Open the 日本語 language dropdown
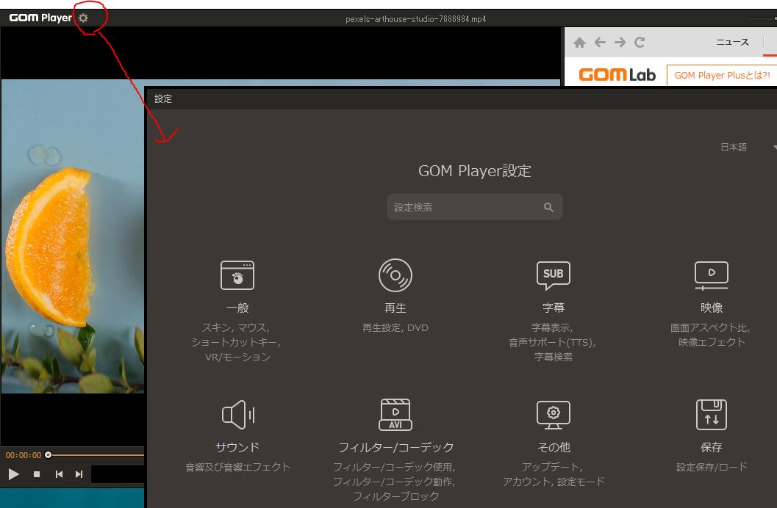777x508 pixels. (748, 147)
